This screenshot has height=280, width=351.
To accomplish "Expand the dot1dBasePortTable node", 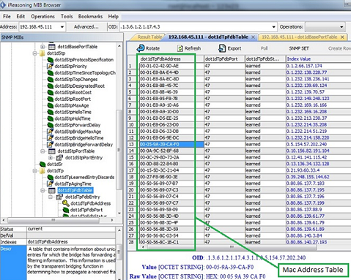I will click(43, 47).
